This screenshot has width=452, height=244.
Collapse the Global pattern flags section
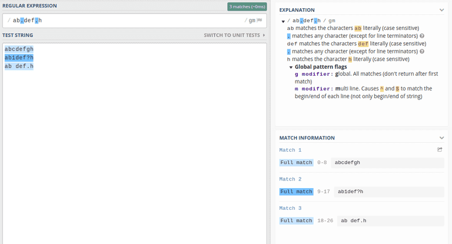tap(291, 67)
